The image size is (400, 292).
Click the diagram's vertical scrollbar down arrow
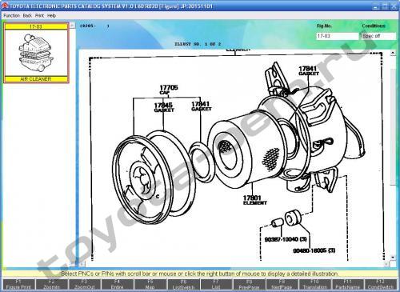pyautogui.click(x=393, y=257)
